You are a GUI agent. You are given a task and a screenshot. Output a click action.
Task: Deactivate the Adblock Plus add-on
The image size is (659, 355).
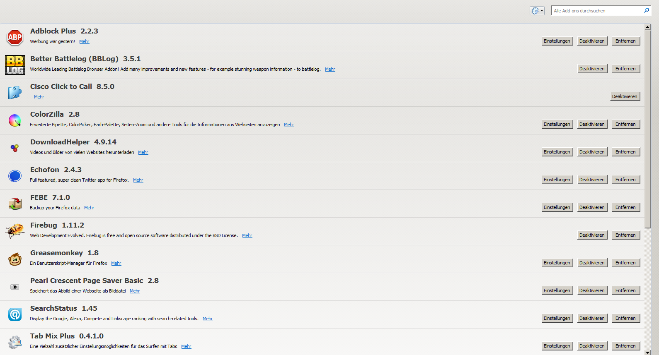tap(592, 41)
